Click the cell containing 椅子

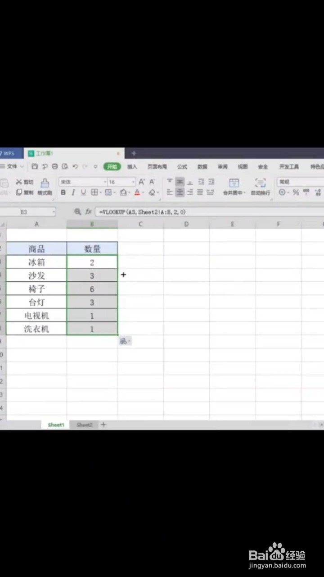(x=36, y=288)
